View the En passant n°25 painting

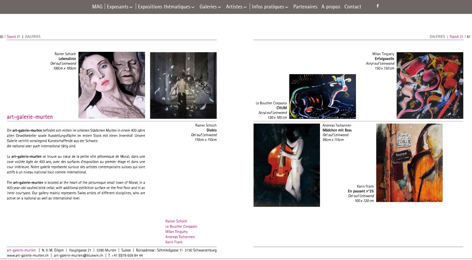pos(409,163)
